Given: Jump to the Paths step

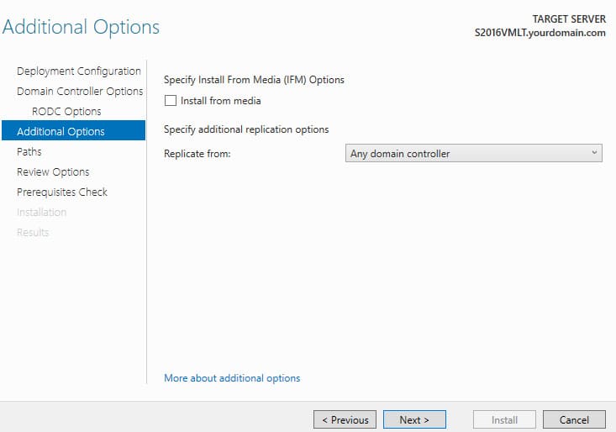Looking at the screenshot, I should 29,151.
